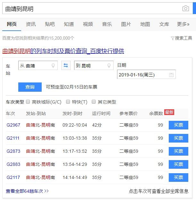Viewport: 196px width, 201px height.
Task: Tick the 其它类型 checkbox
Action: (x=94, y=102)
